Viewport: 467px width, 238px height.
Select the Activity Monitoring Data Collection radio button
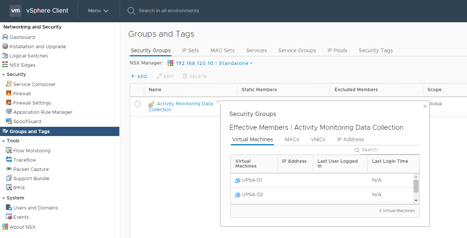click(138, 104)
